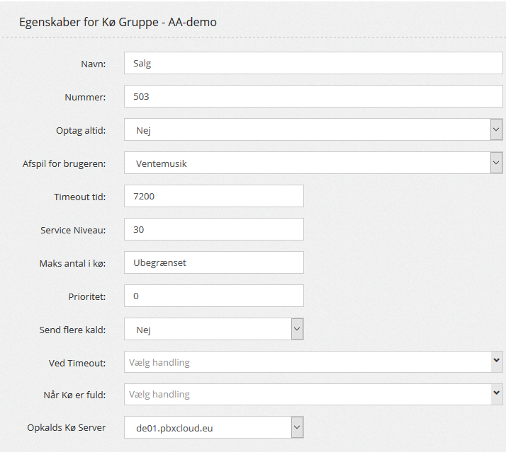The image size is (506, 452).
Task: Open the Optag altid dropdown
Action: coord(313,129)
